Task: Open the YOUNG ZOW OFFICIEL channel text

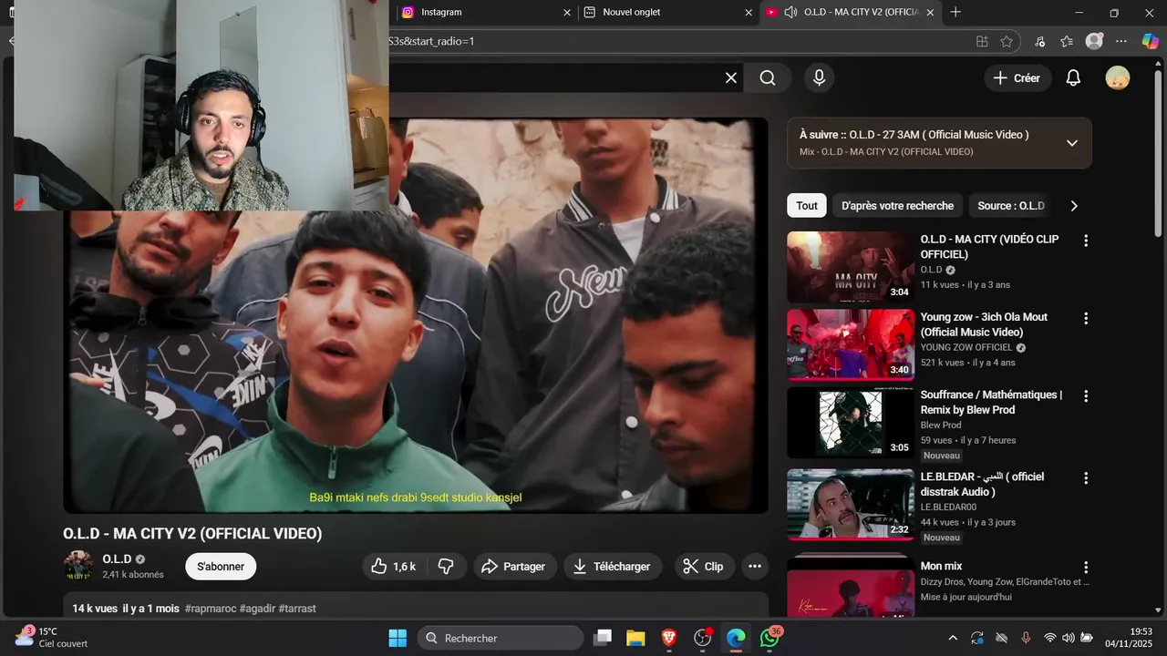Action: [x=966, y=347]
